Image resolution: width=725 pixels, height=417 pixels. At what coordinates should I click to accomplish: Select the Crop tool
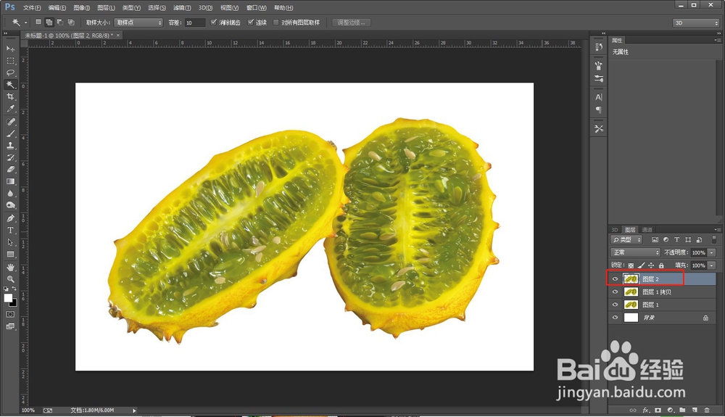(11, 96)
